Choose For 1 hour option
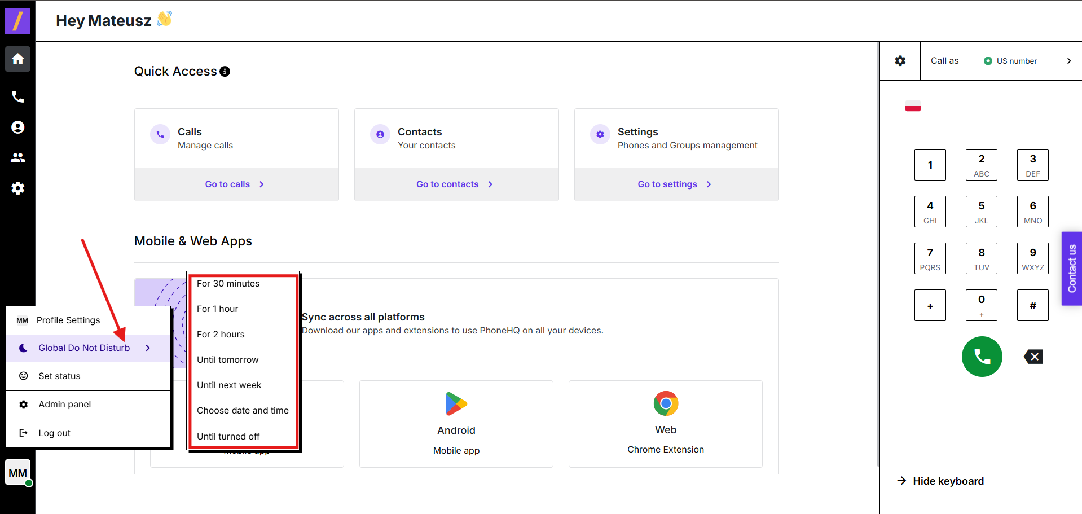The image size is (1082, 514). [x=243, y=309]
